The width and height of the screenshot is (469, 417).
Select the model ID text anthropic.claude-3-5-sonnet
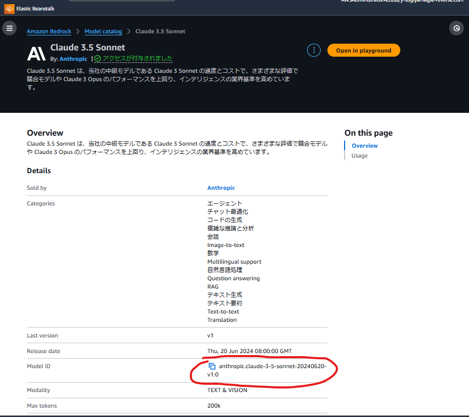click(267, 370)
